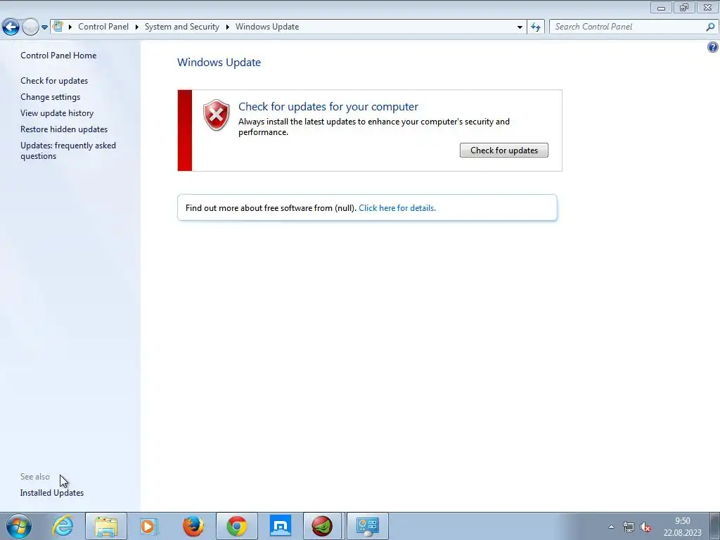Click the Windows Update page heading
Screen dimensions: 720x540
[219, 62]
